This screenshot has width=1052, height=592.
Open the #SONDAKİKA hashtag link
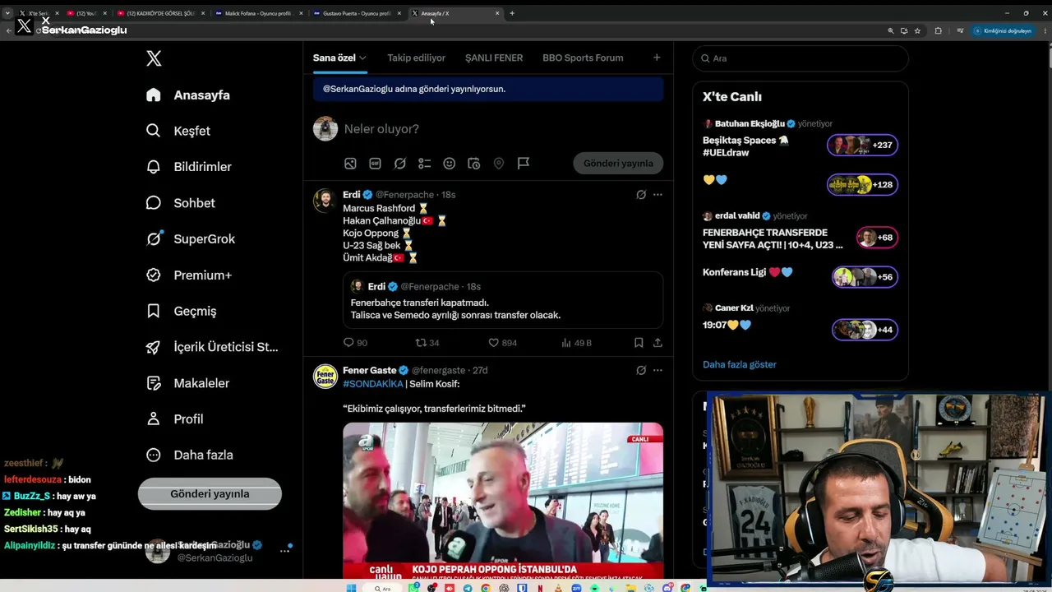tap(373, 384)
